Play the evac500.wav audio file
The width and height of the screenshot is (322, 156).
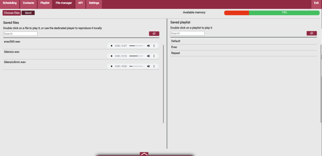pos(111,46)
